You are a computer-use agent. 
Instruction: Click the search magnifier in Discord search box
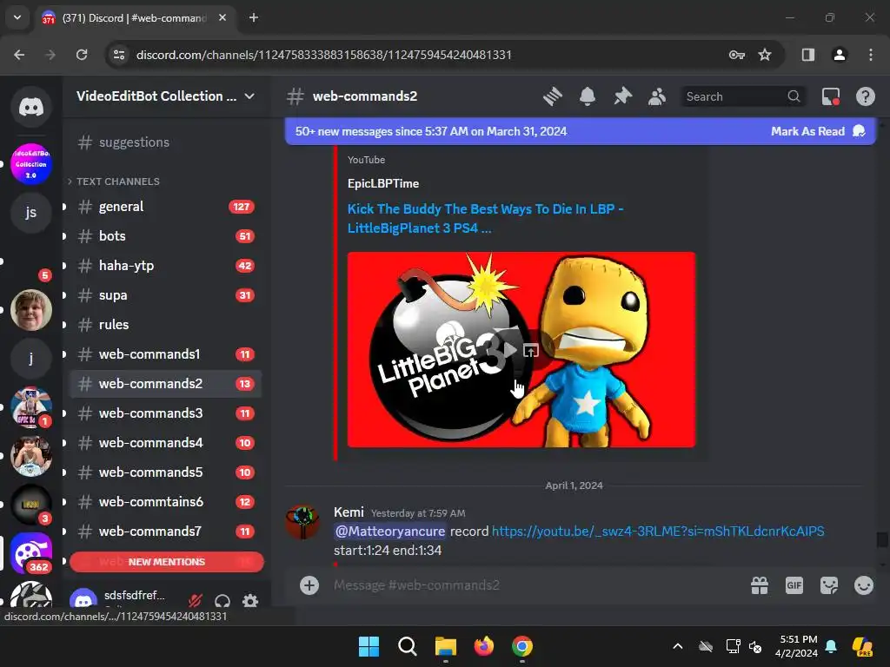click(794, 96)
